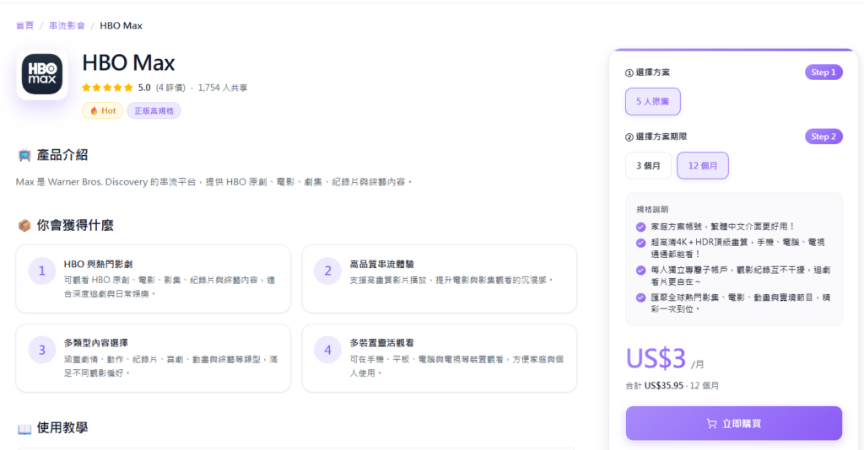864x450 pixels.
Task: Click the Step 2 badge
Action: [823, 137]
